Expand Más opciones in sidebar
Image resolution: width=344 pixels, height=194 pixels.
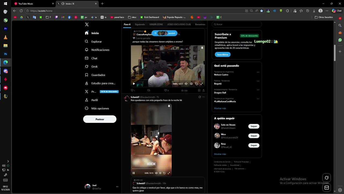pyautogui.click(x=100, y=108)
